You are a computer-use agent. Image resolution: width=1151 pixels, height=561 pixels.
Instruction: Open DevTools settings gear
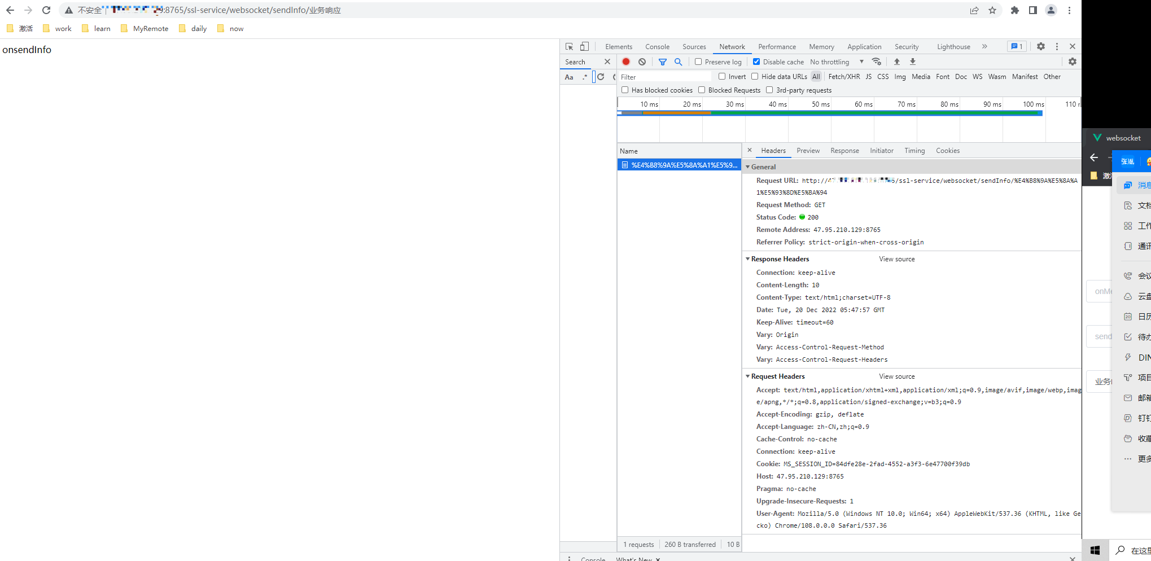coord(1041,46)
